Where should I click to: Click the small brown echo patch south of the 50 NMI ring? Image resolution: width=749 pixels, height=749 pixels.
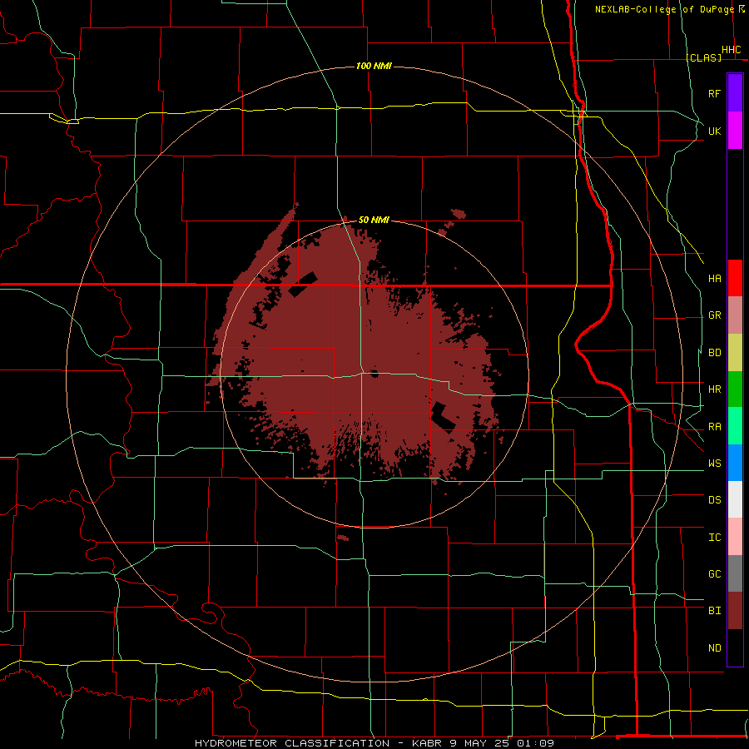click(343, 538)
